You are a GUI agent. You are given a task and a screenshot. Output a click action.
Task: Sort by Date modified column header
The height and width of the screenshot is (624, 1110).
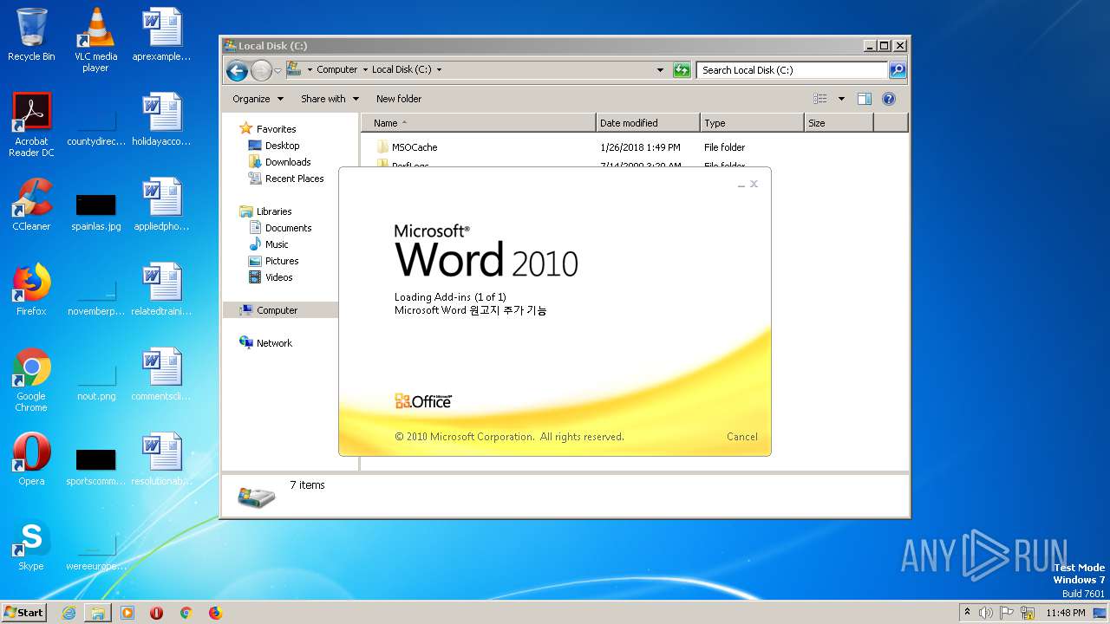point(648,123)
